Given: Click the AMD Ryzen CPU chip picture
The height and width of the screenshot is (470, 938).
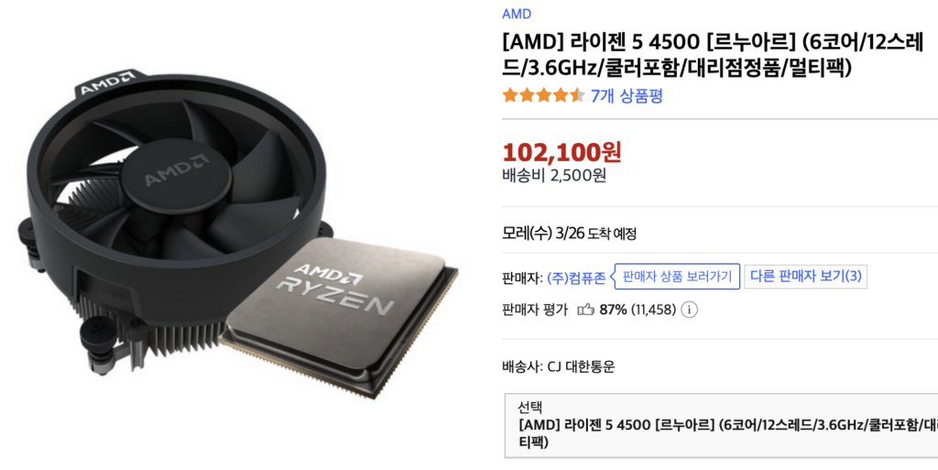Looking at the screenshot, I should point(338,317).
